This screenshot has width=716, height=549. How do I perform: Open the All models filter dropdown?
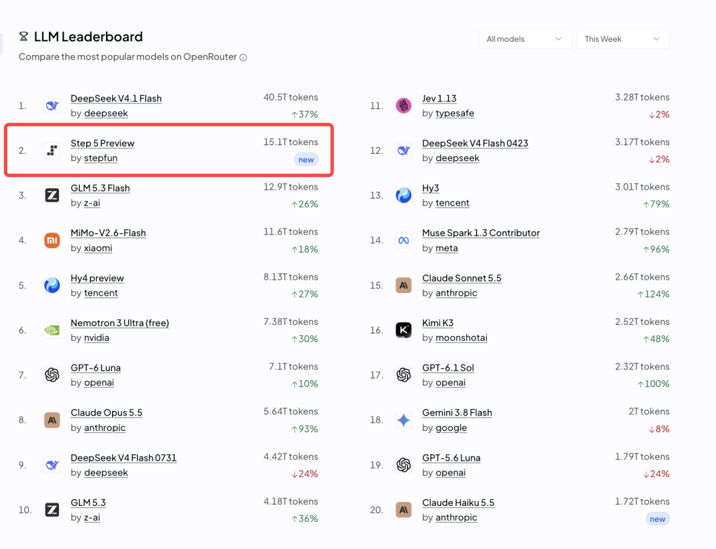pos(524,39)
